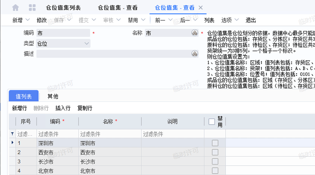
Task: Click 复制行 to copy a row
Action: 85,108
